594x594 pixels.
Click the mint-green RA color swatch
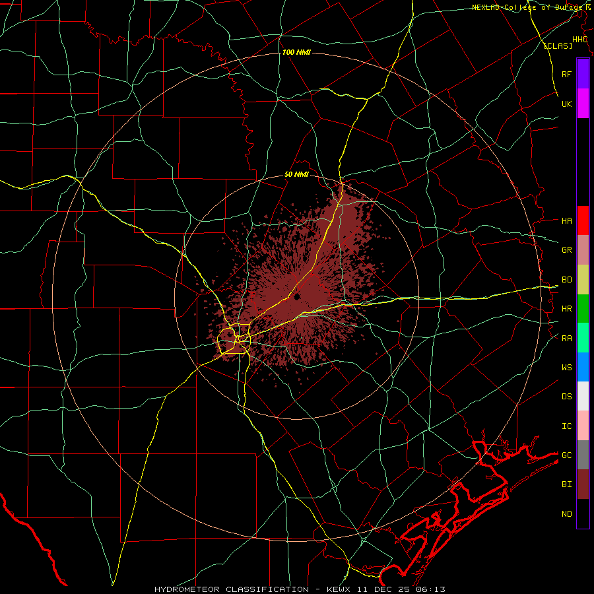(x=583, y=338)
